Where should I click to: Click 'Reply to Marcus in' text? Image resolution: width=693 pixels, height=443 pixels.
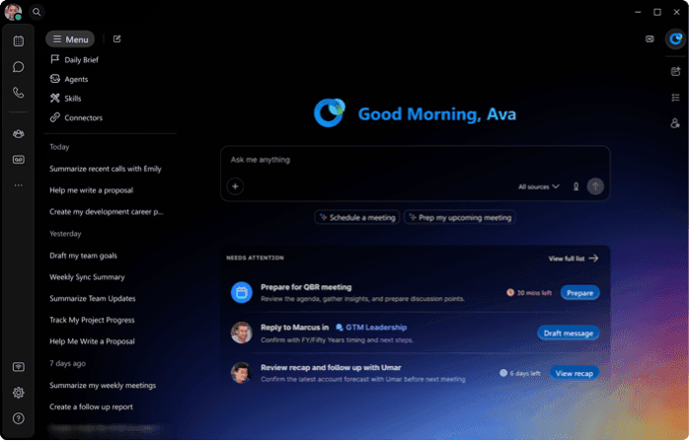tap(295, 328)
